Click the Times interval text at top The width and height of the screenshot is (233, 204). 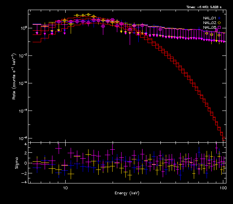(x=206, y=7)
